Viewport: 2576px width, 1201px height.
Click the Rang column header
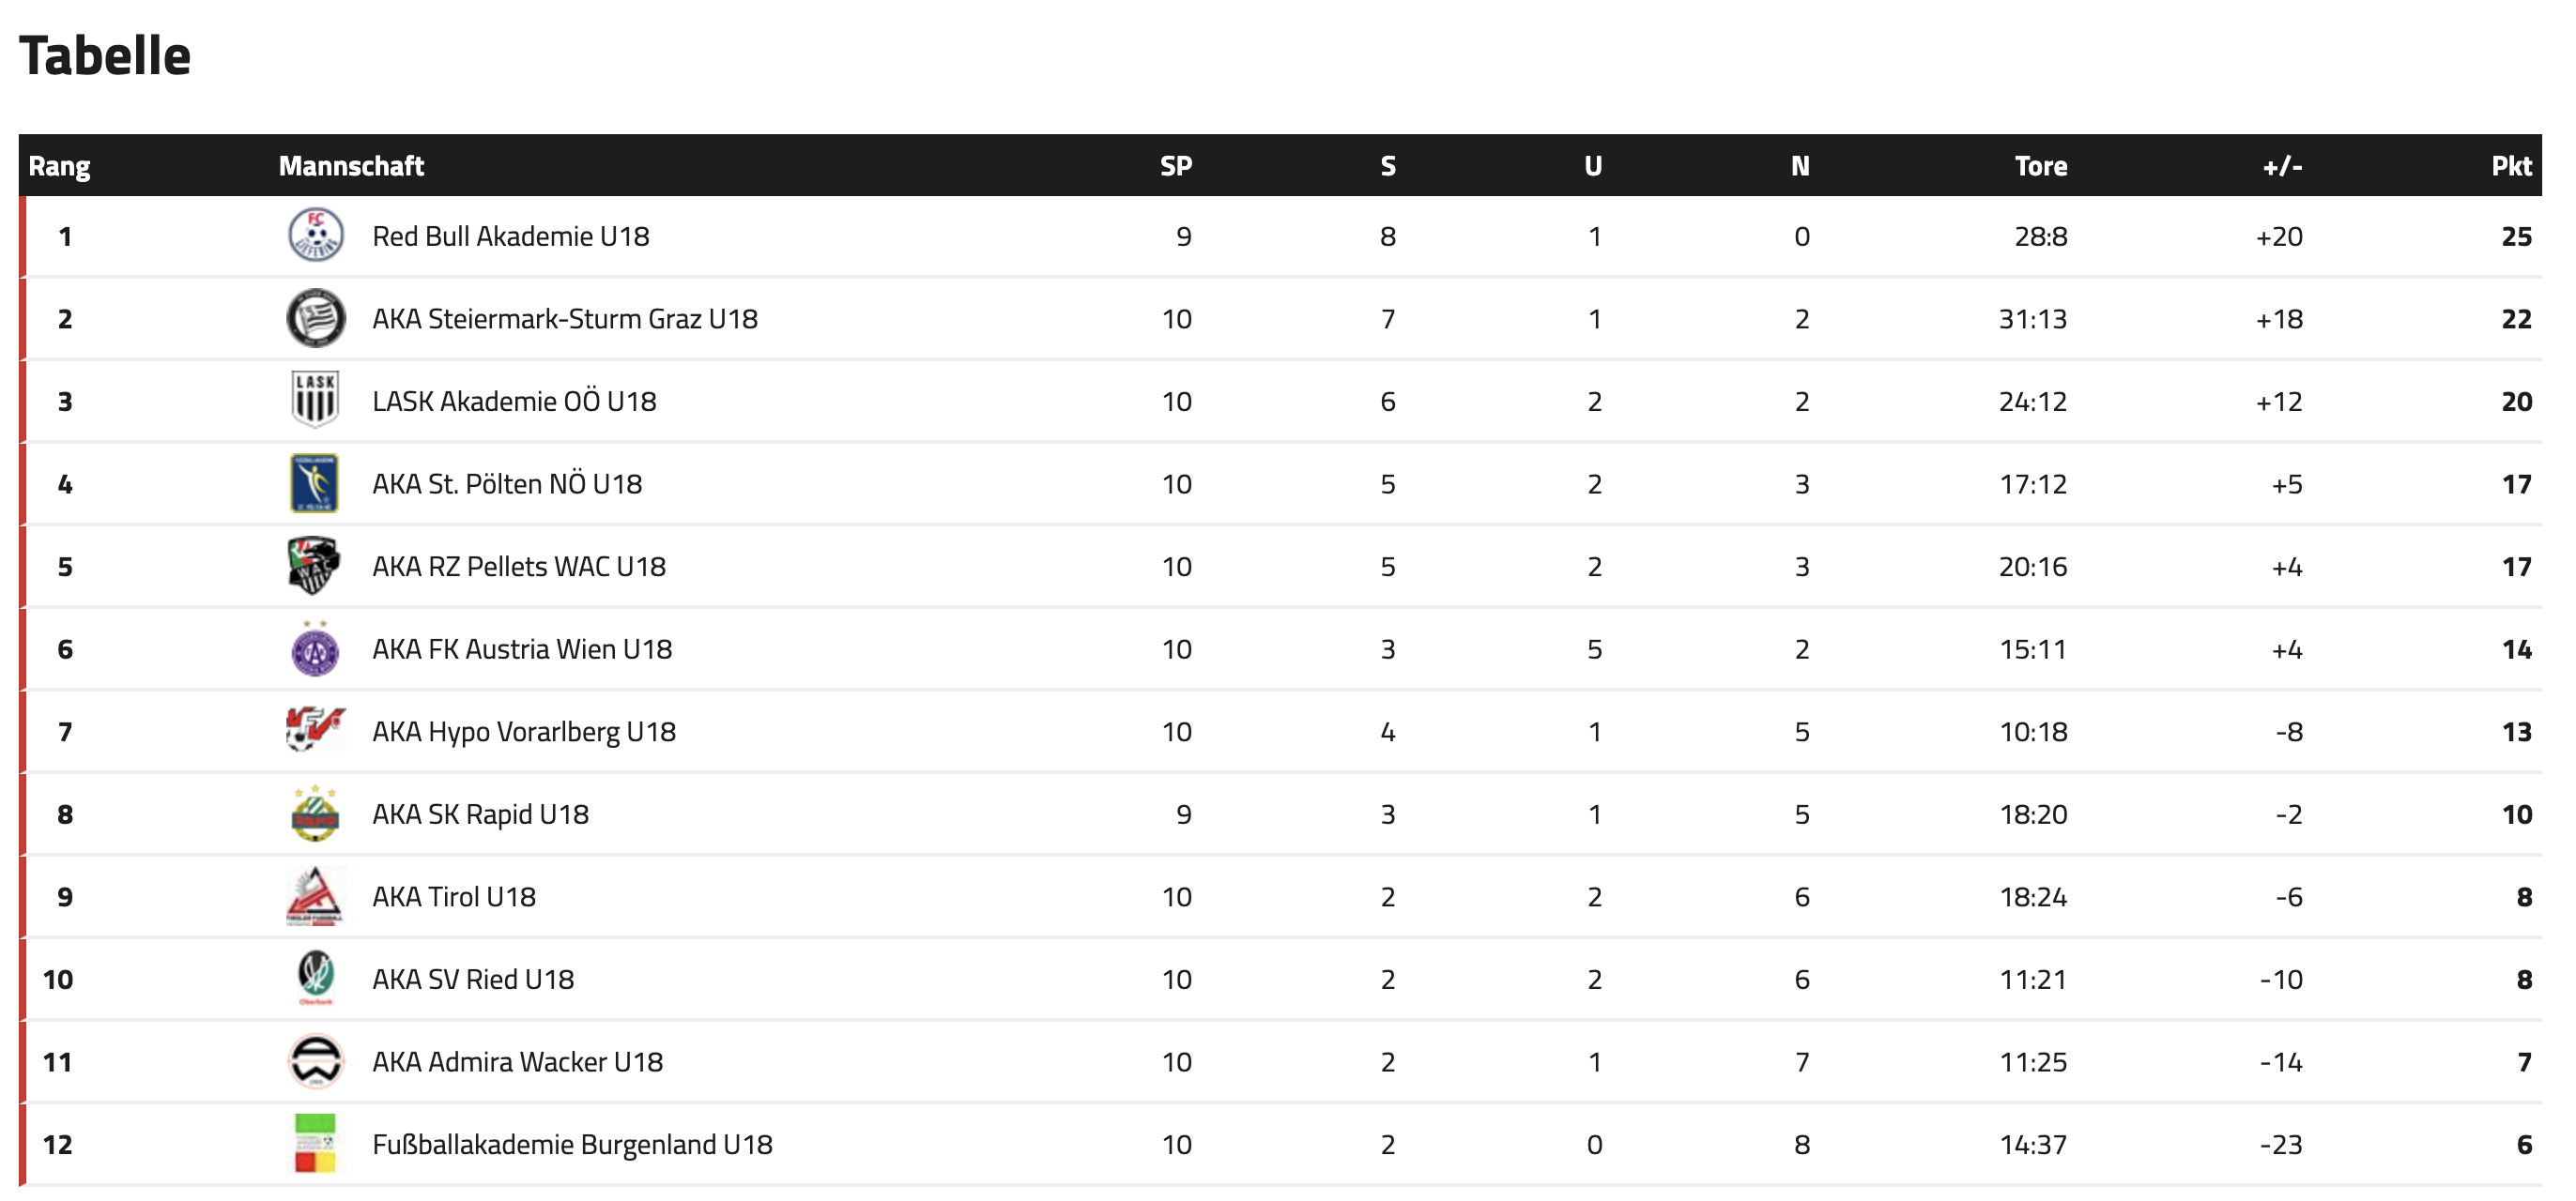[59, 166]
